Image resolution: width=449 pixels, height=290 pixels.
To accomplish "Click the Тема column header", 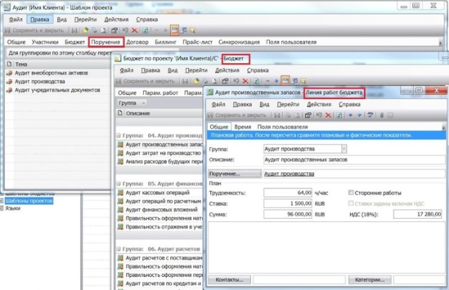I will [x=21, y=64].
